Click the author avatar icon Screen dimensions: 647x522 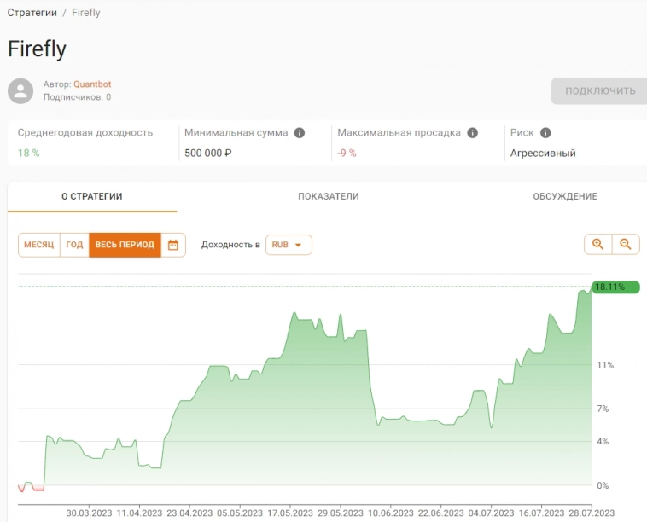pos(20,90)
